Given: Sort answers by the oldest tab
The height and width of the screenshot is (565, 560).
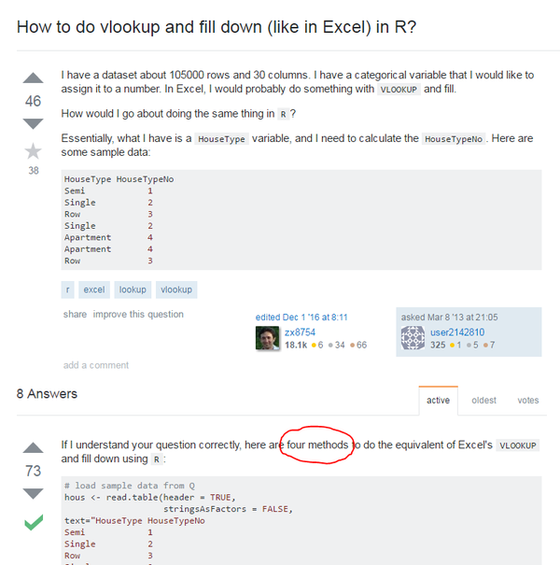Looking at the screenshot, I should pos(484,401).
